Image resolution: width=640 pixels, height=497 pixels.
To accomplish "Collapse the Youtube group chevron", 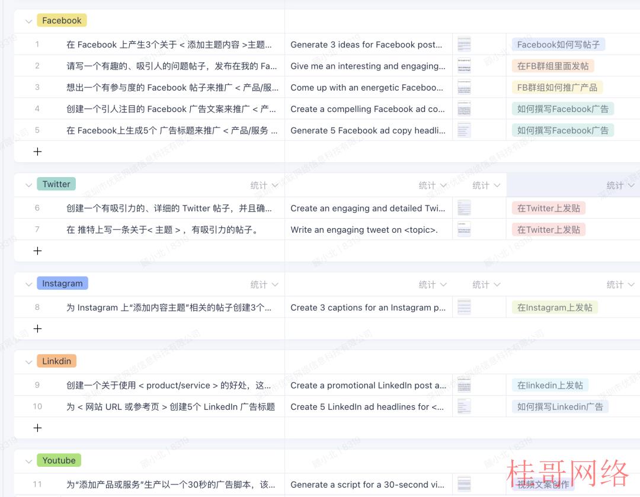I will point(28,461).
